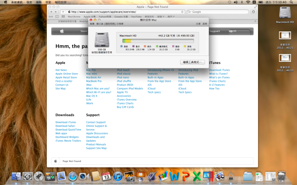The height and width of the screenshot is (185, 297).
Task: Open Contact Support link
Action: [x=96, y=122]
